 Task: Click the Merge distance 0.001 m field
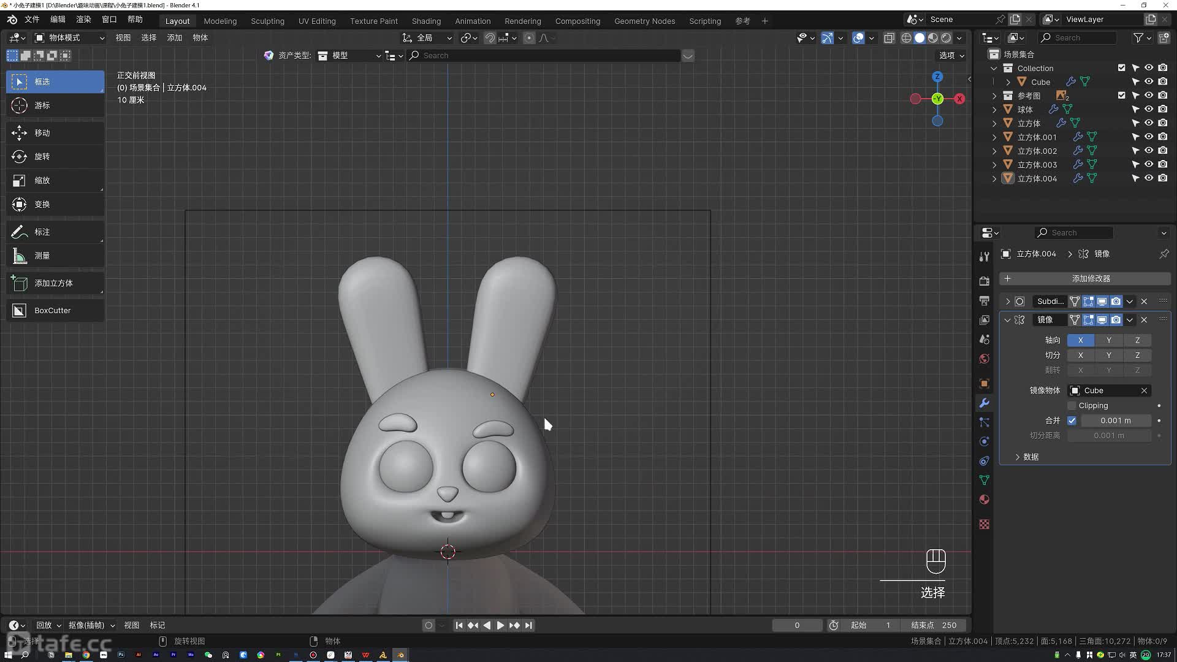(1116, 420)
